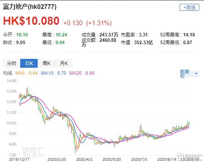Click the HK$10.080 current price
Image resolution: width=204 pixels, height=163 pixels.
coord(31,21)
